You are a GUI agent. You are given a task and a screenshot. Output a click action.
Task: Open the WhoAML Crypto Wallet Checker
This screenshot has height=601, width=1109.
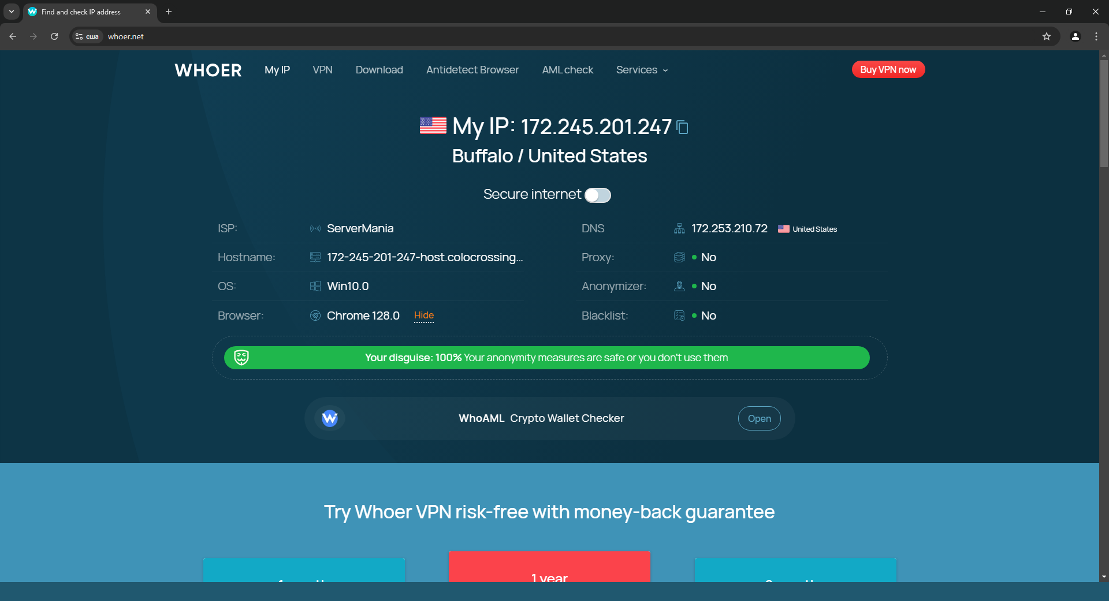(759, 418)
